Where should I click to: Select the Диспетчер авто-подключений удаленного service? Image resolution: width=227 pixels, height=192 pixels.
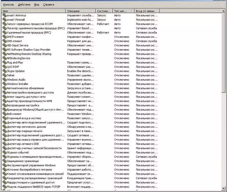[x=36, y=122]
